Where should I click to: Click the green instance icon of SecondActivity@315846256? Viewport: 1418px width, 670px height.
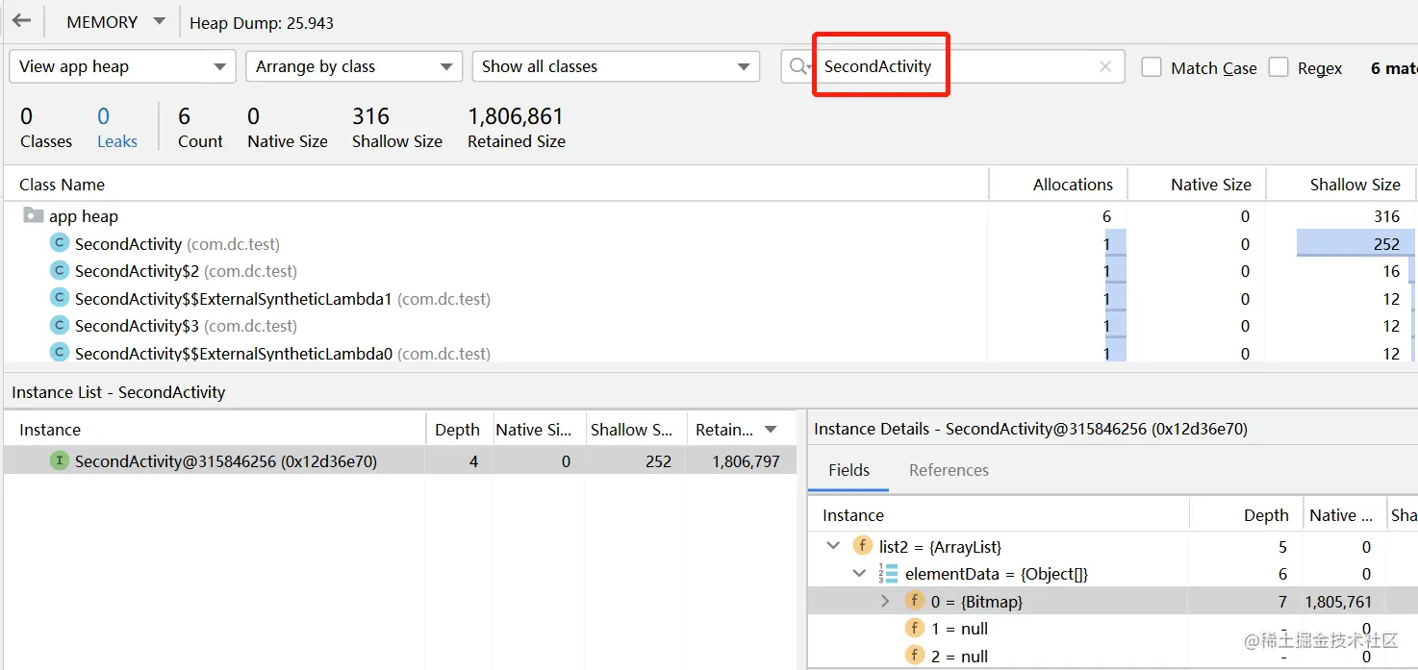(60, 461)
